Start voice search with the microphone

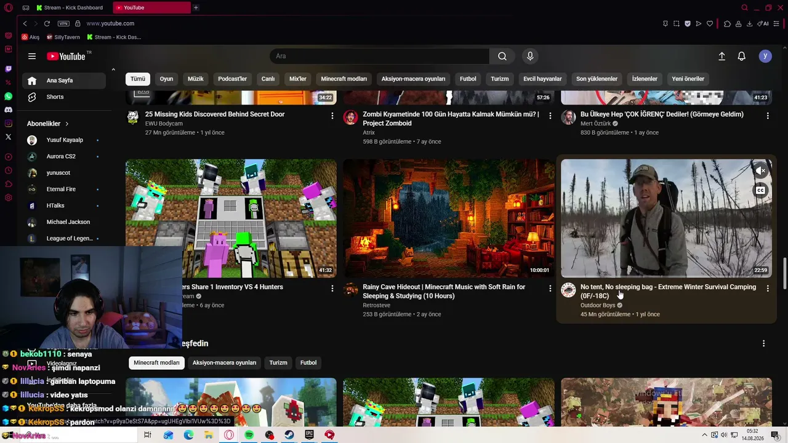(x=530, y=56)
